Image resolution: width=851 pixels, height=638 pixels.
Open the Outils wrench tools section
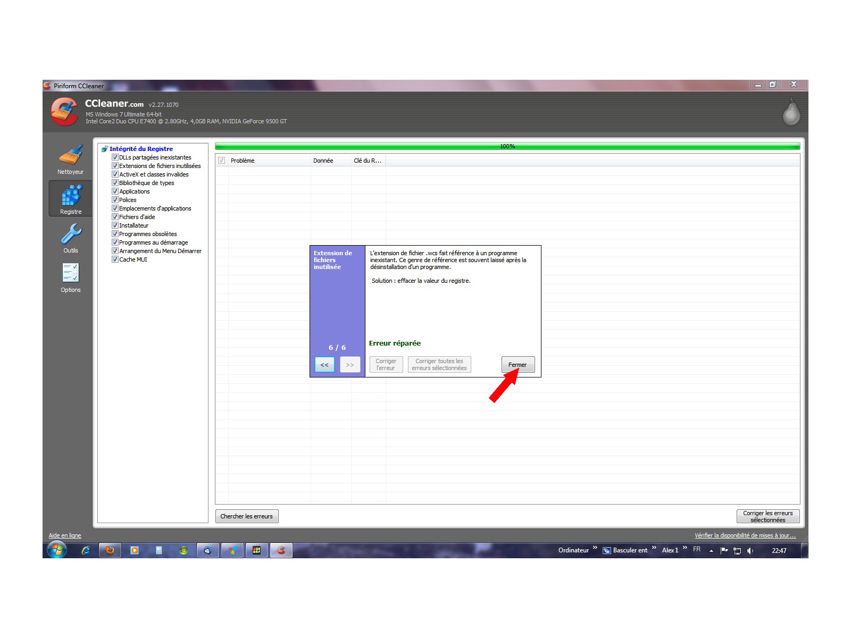70,238
